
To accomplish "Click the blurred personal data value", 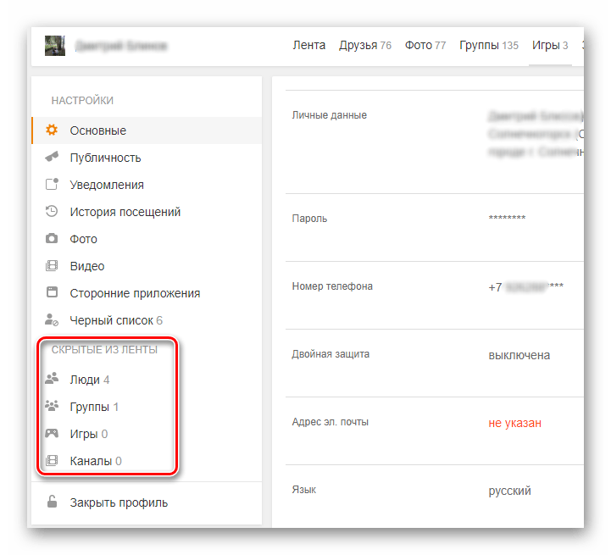I will [x=536, y=133].
